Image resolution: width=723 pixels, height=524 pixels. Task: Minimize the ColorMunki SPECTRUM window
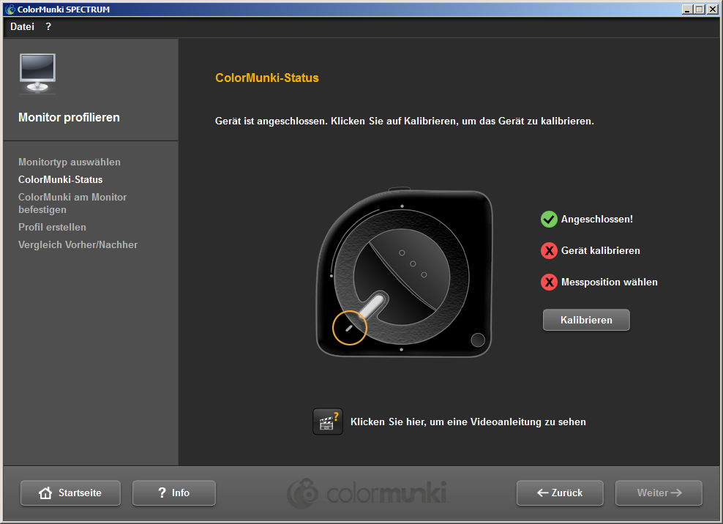click(x=687, y=10)
